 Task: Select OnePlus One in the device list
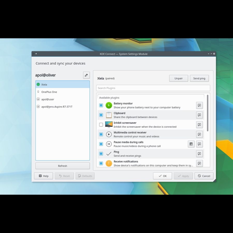click(63, 92)
